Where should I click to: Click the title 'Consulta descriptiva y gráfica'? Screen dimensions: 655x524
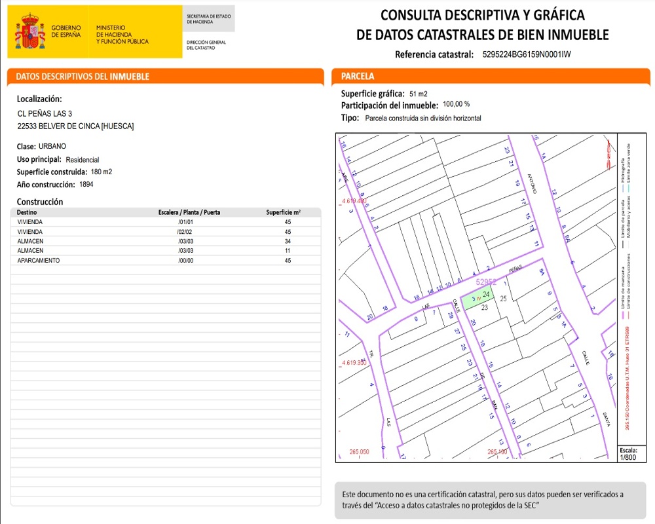[483, 15]
